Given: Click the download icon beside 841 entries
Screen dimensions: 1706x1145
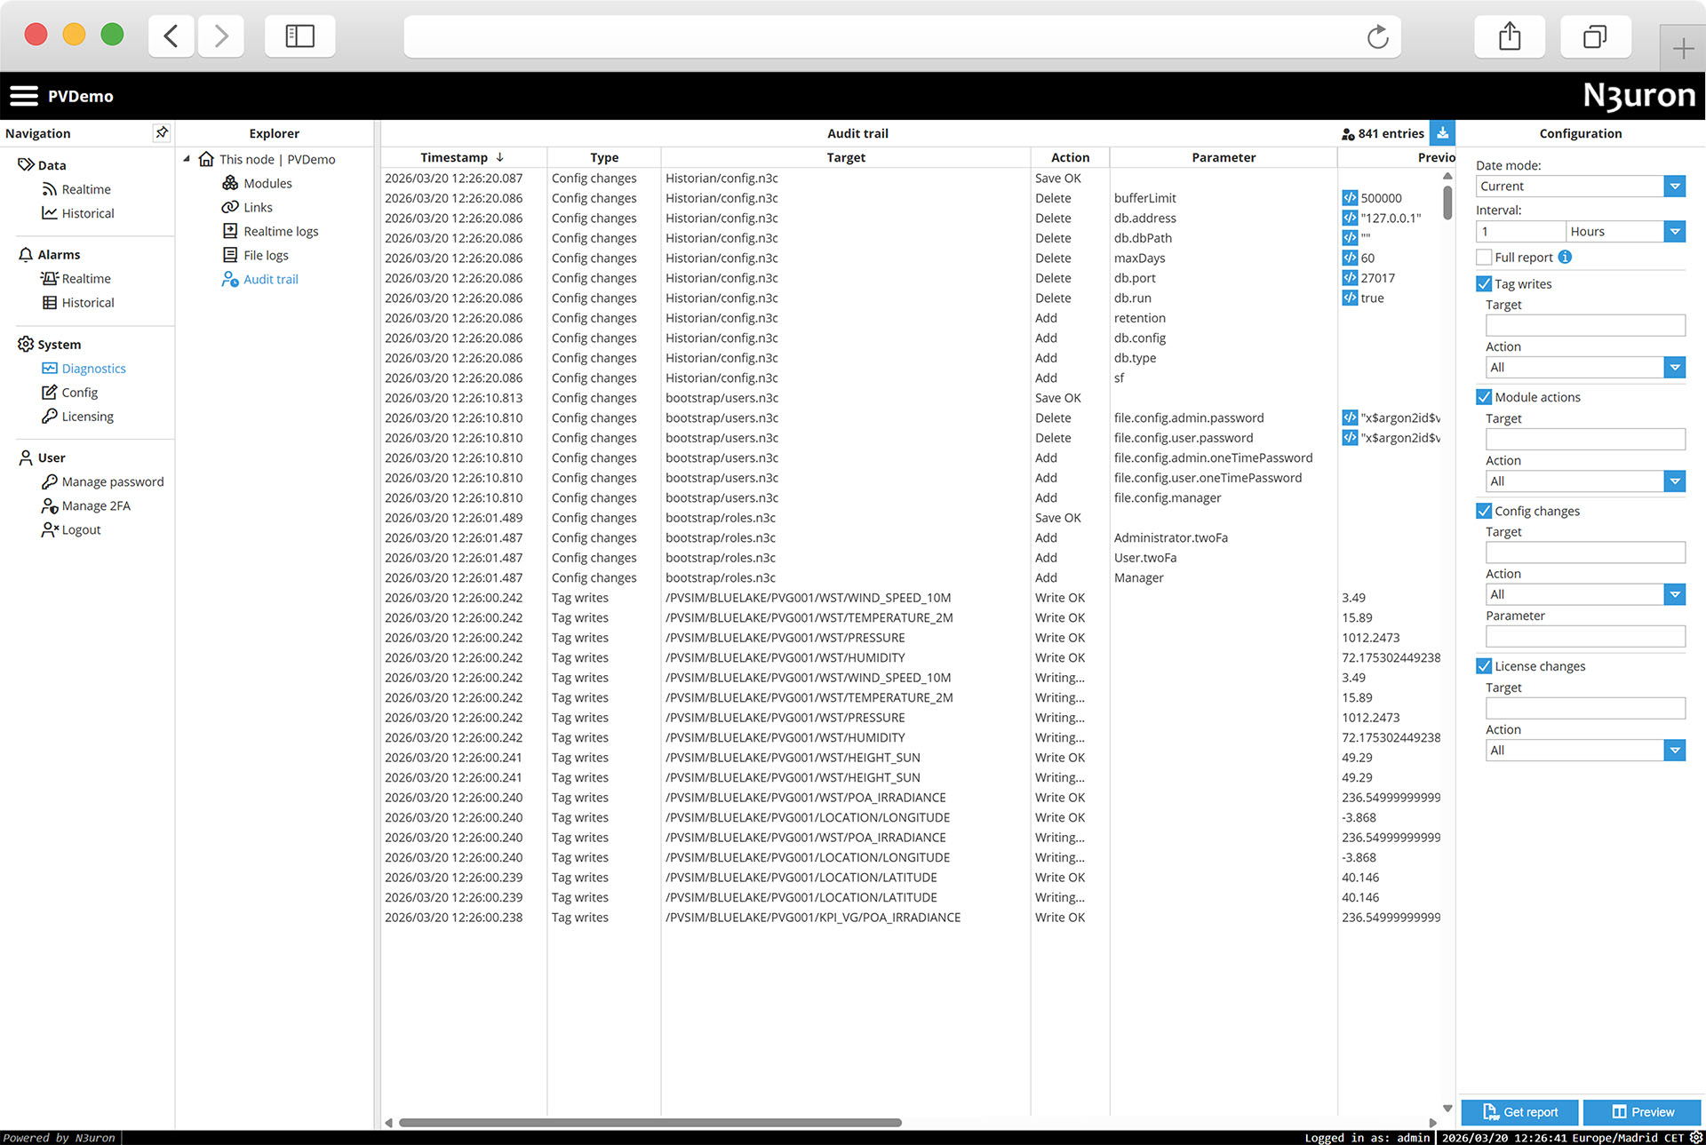Looking at the screenshot, I should pyautogui.click(x=1442, y=133).
